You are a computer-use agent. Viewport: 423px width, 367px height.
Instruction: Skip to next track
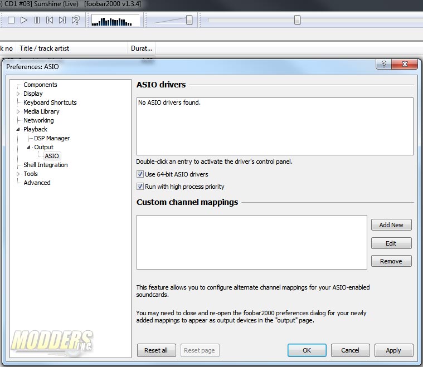coord(62,20)
